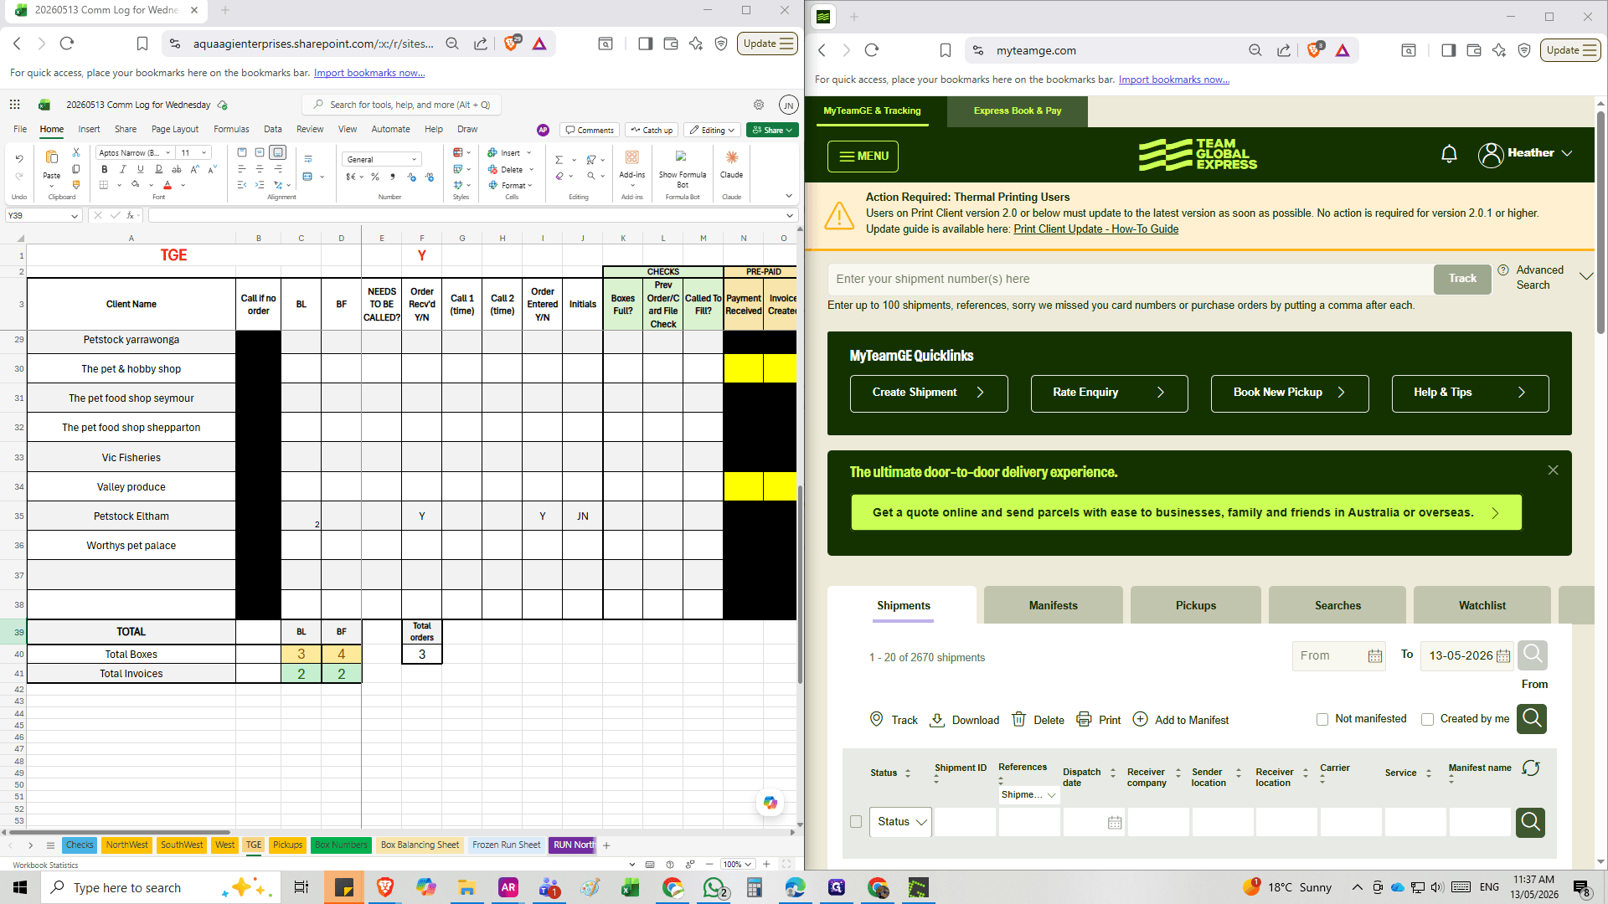Click the search icon in the shipments filter row
The height and width of the screenshot is (904, 1608).
(x=1530, y=822)
